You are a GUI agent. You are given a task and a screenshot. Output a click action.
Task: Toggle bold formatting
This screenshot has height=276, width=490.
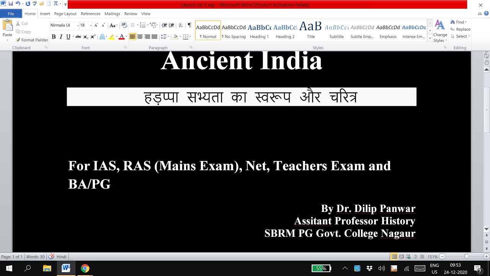[x=54, y=37]
